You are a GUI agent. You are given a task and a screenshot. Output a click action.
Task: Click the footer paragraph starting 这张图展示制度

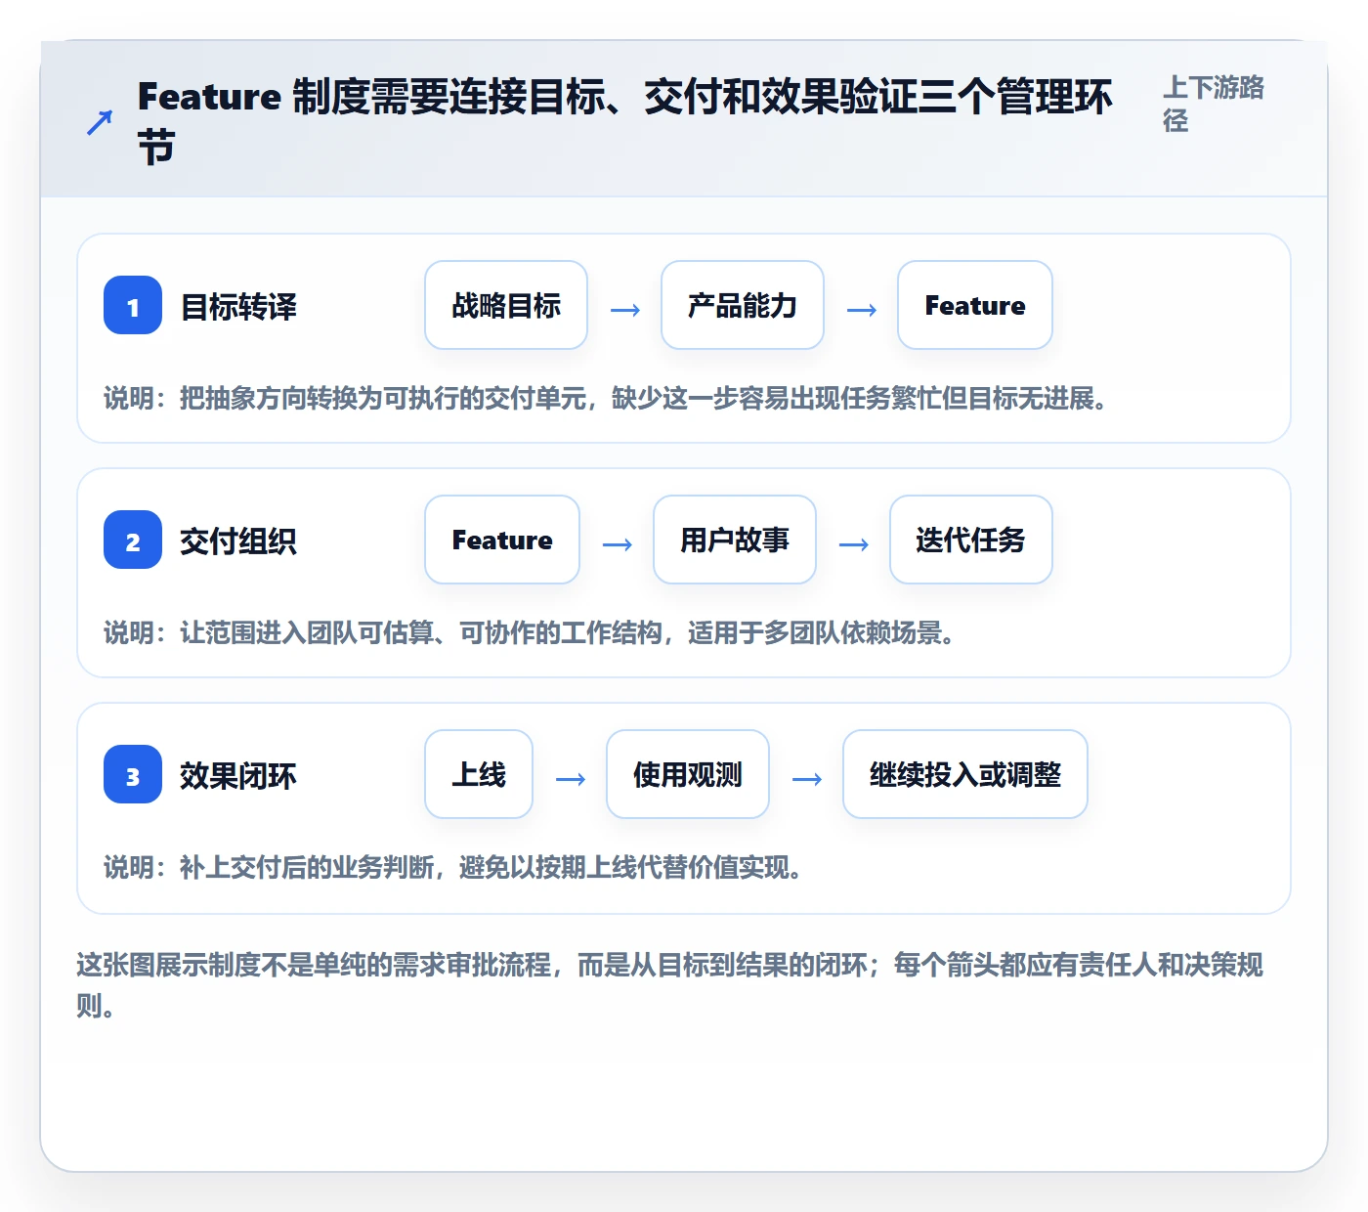coord(670,985)
